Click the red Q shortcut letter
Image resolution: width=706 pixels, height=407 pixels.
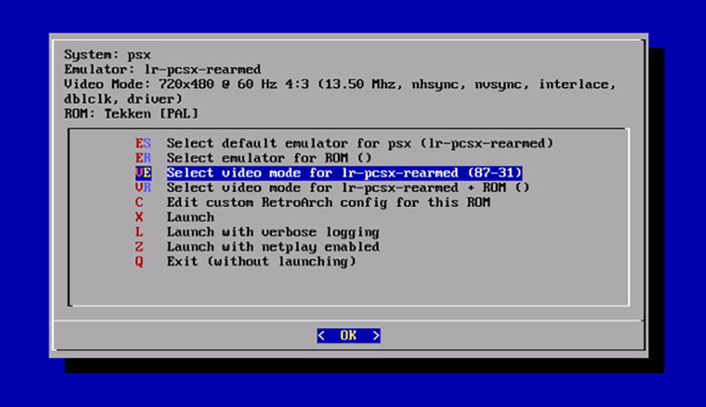pos(139,262)
